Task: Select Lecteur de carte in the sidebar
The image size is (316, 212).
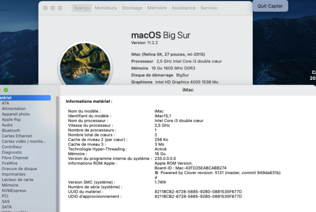Action: click(18, 180)
